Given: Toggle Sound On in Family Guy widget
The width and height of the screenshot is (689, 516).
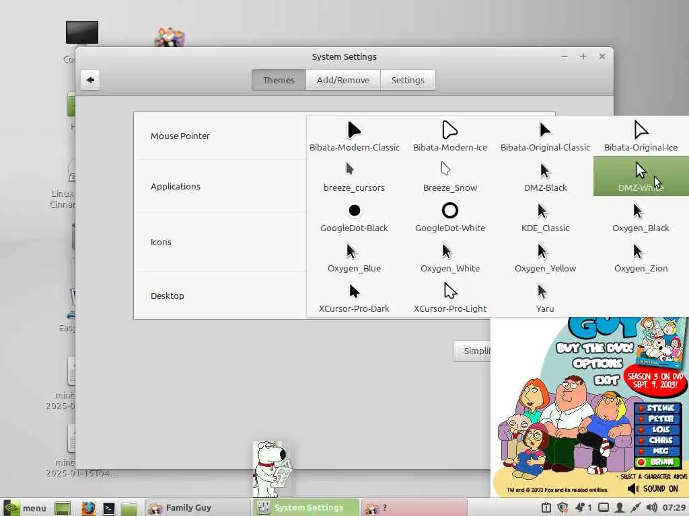Looking at the screenshot, I should tap(653, 488).
